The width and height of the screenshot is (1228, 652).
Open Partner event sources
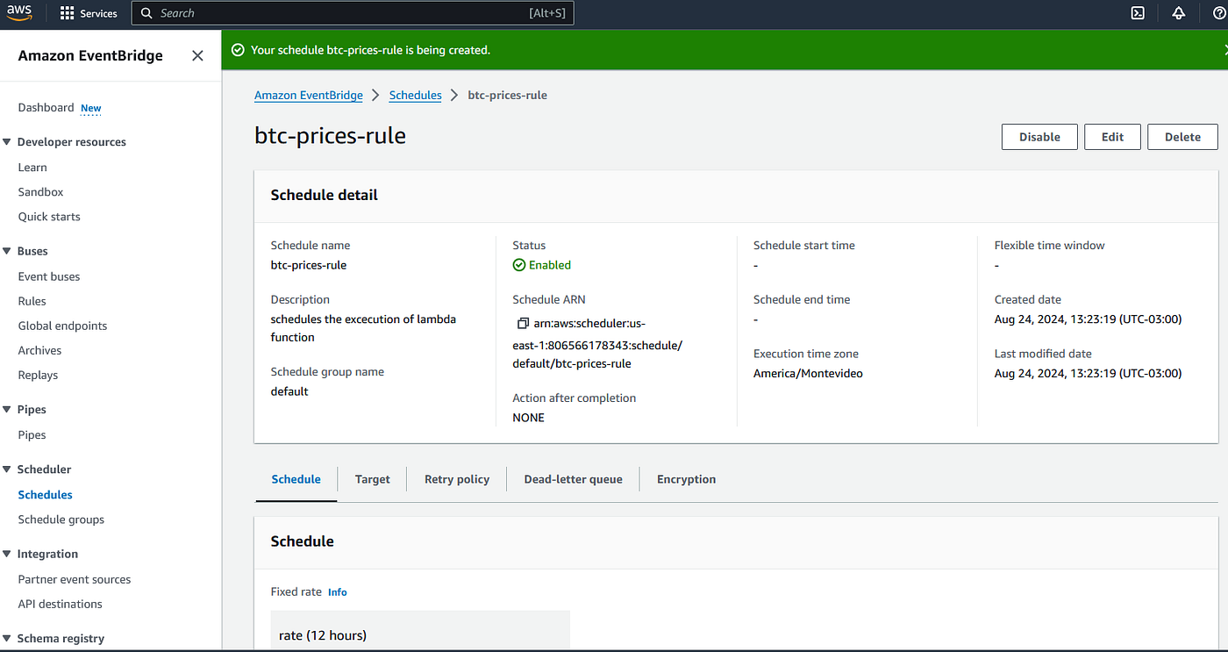pos(75,579)
